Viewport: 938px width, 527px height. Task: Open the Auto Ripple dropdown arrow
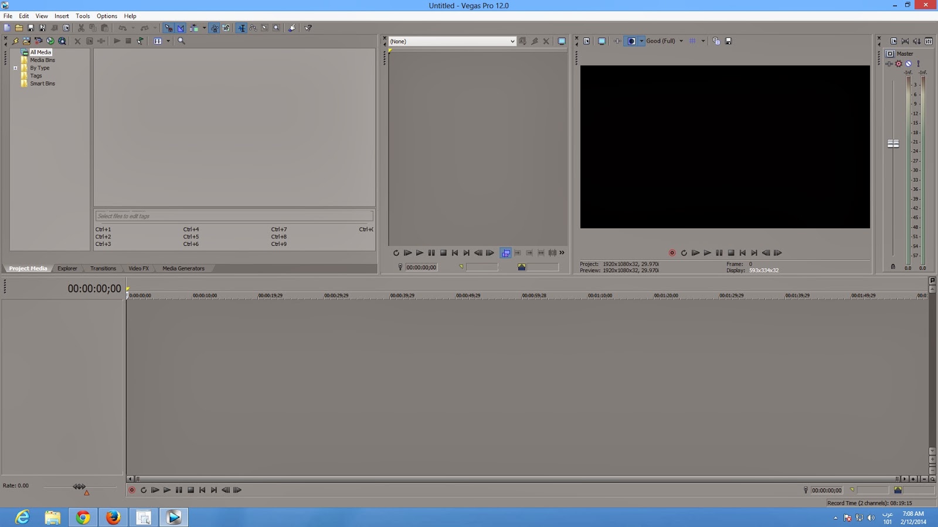(x=204, y=28)
